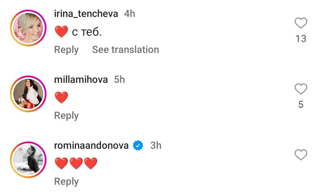
Task: Show the 5 likes on millamihova's comment
Action: pos(301,105)
